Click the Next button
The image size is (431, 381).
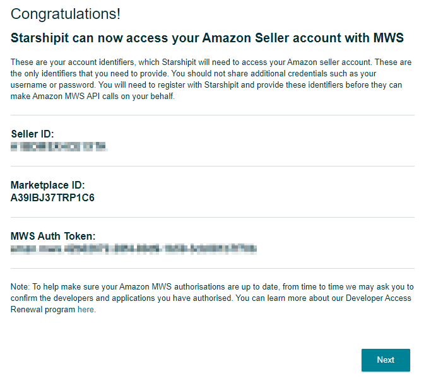point(386,360)
